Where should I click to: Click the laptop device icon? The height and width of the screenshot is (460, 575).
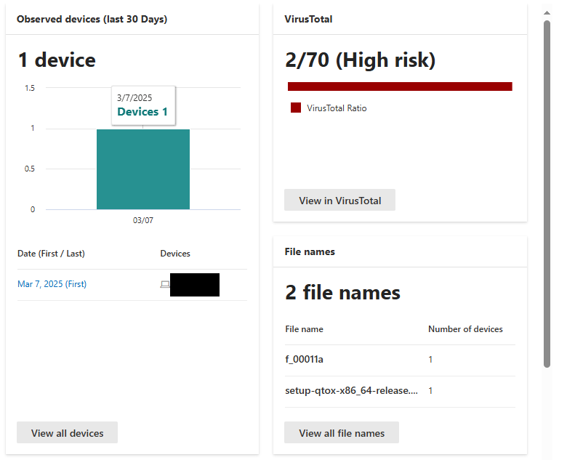pyautogui.click(x=165, y=284)
